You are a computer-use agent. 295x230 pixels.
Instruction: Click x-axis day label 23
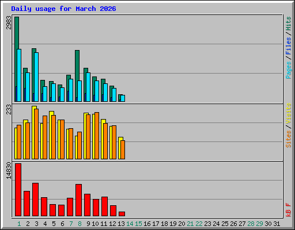[x=207, y=224]
